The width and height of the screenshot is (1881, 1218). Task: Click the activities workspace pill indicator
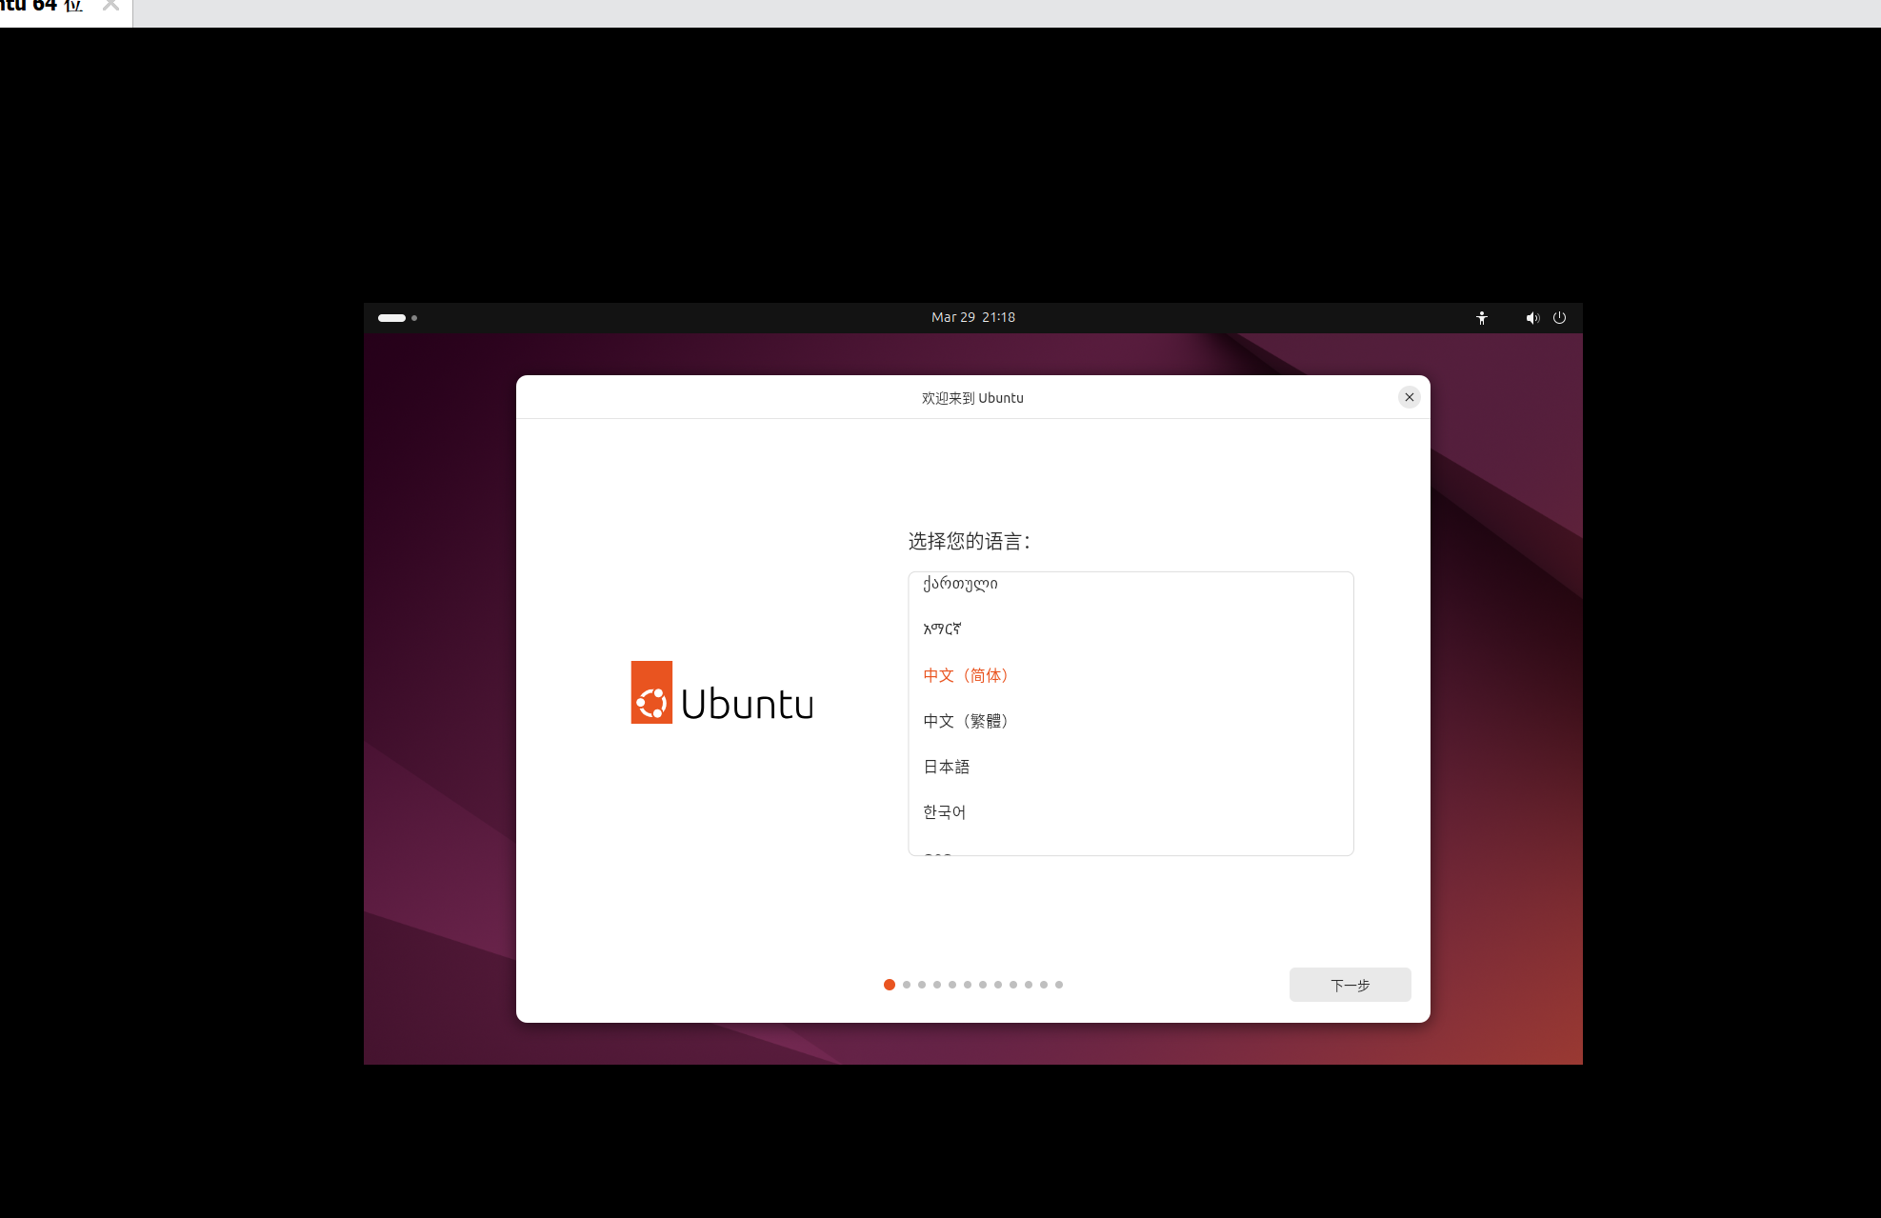pos(391,318)
